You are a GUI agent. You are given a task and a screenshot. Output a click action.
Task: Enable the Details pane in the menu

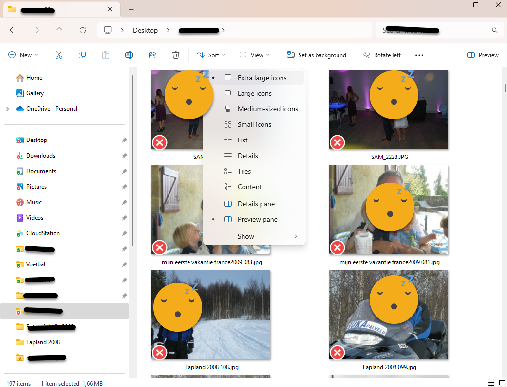click(x=255, y=204)
